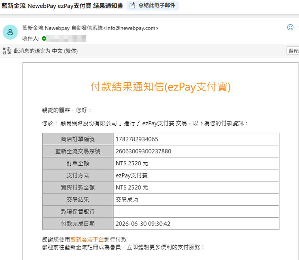Viewport: 299px width, 260px height.
Task: Click the green verified recipient badge
Action: click(x=44, y=39)
